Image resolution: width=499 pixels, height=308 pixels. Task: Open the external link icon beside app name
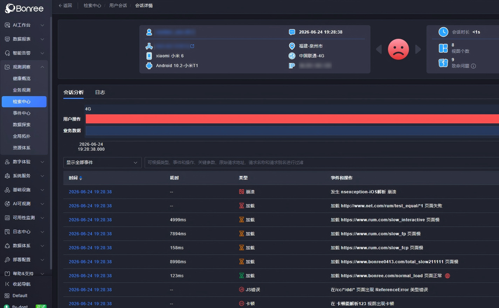click(x=192, y=46)
